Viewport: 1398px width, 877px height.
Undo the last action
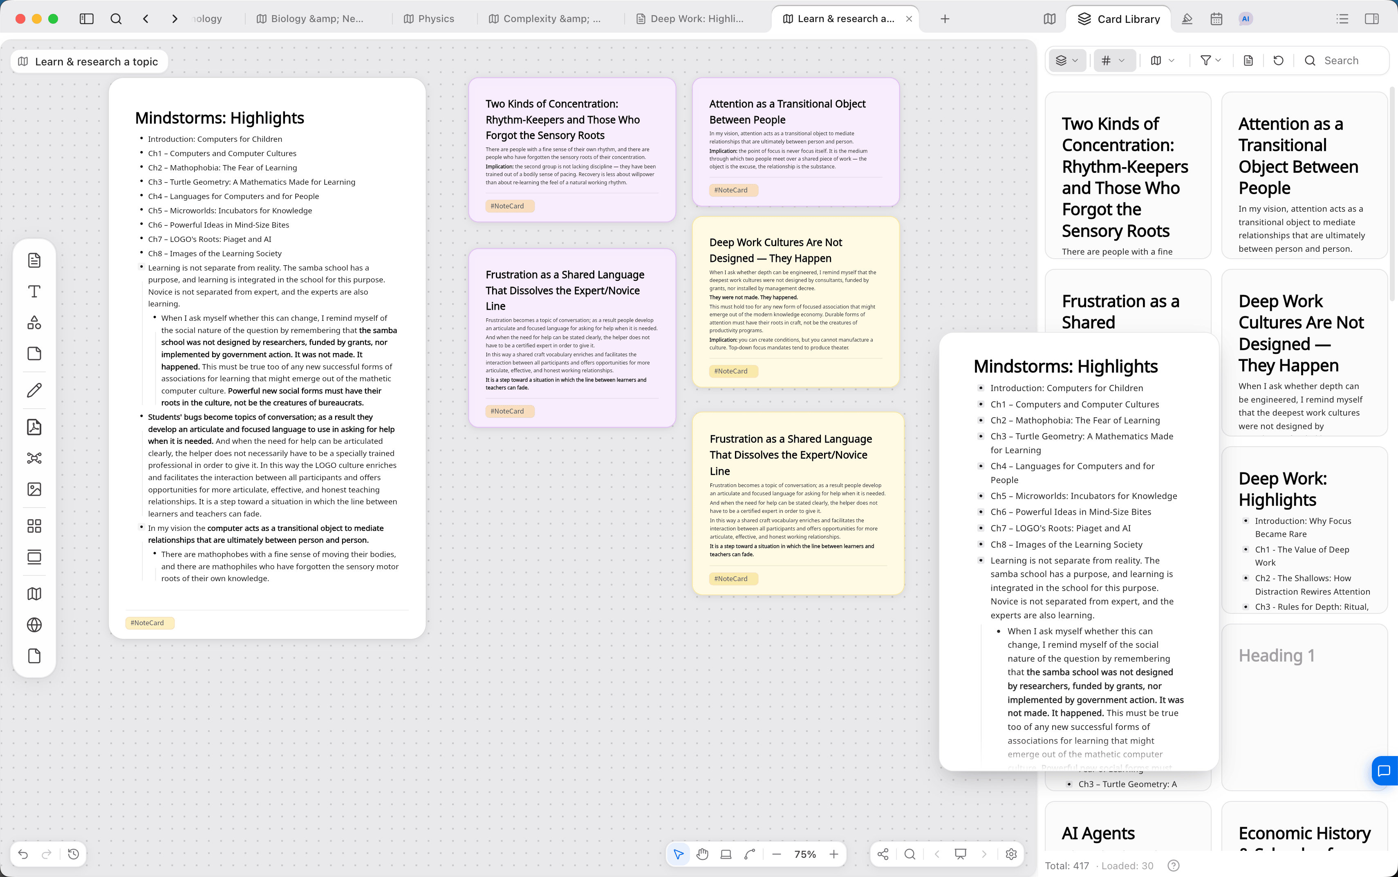(x=23, y=854)
